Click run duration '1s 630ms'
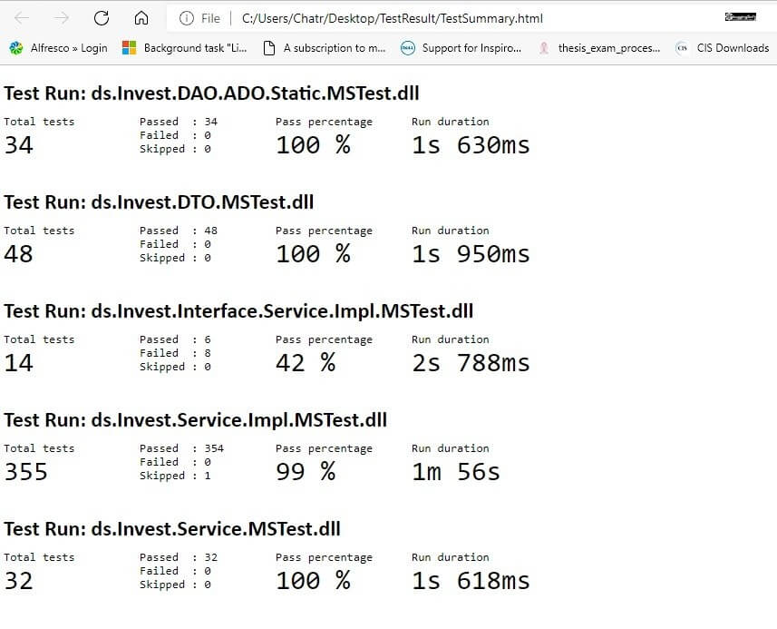The image size is (777, 629). coord(471,145)
